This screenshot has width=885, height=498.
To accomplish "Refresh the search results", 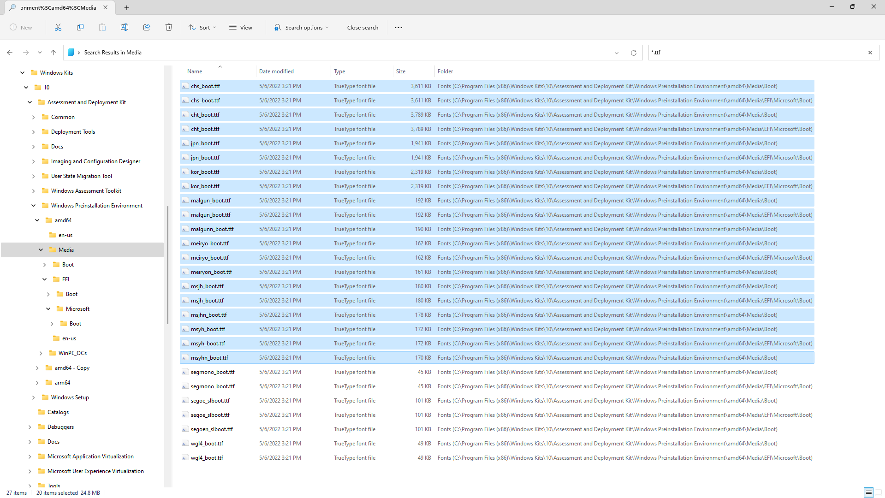I will click(x=634, y=53).
